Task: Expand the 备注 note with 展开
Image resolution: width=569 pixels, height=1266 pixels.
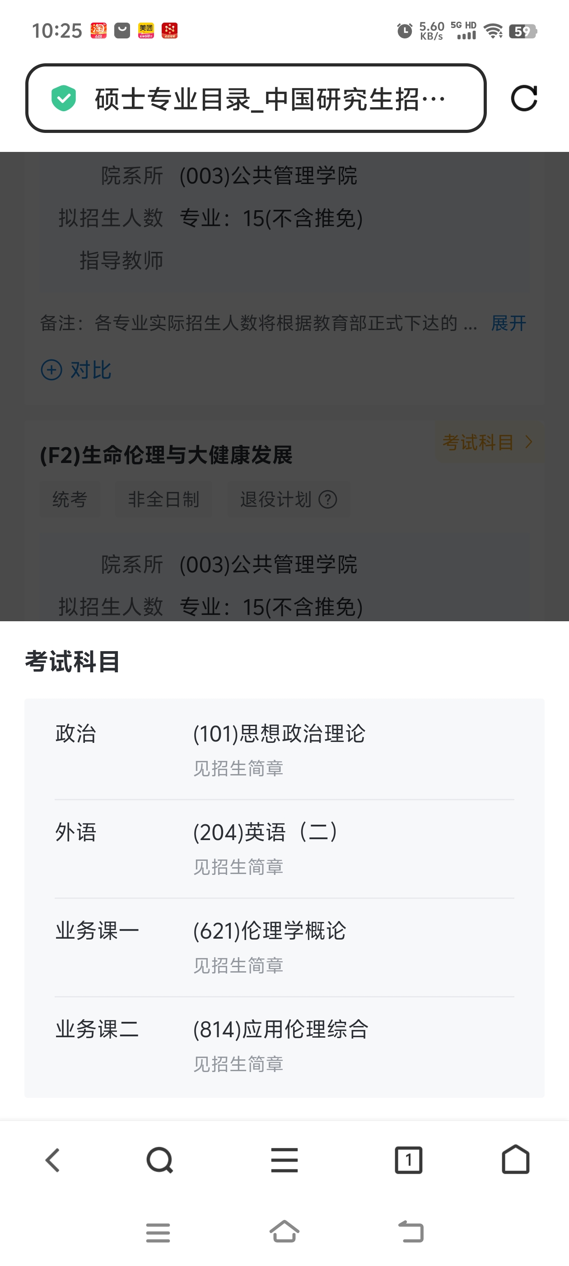Action: tap(508, 323)
